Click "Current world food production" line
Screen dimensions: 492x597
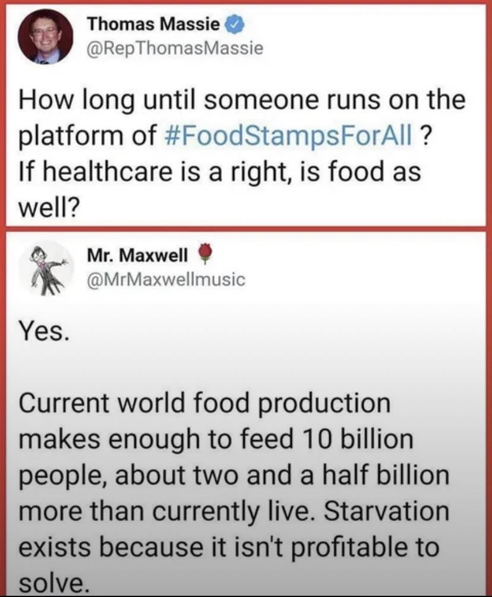(205, 405)
